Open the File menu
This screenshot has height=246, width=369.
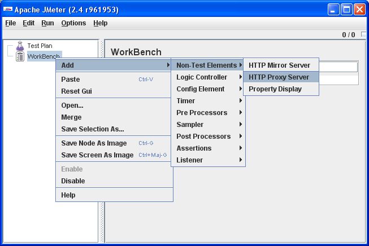click(x=11, y=23)
